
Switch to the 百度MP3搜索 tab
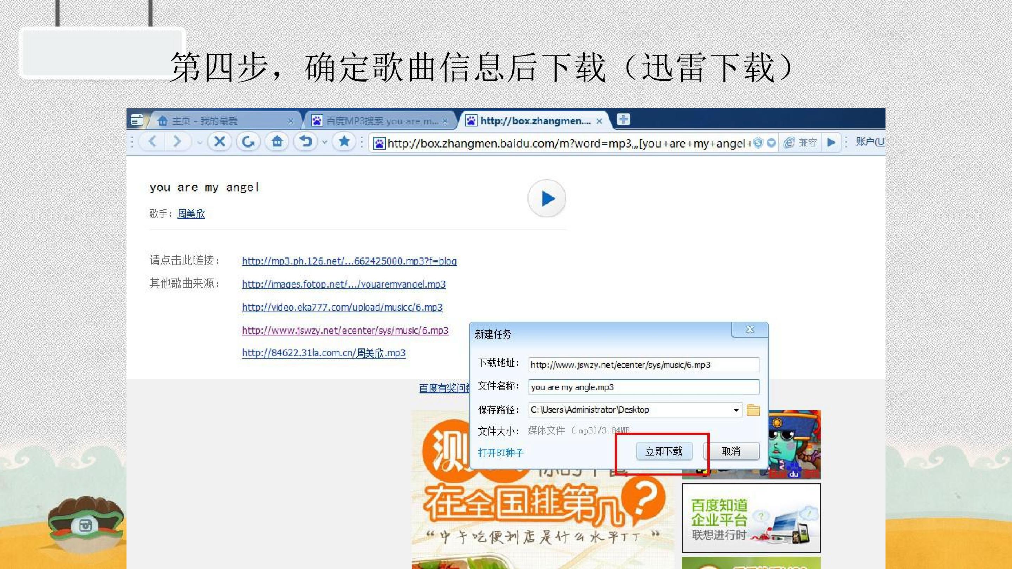(379, 120)
